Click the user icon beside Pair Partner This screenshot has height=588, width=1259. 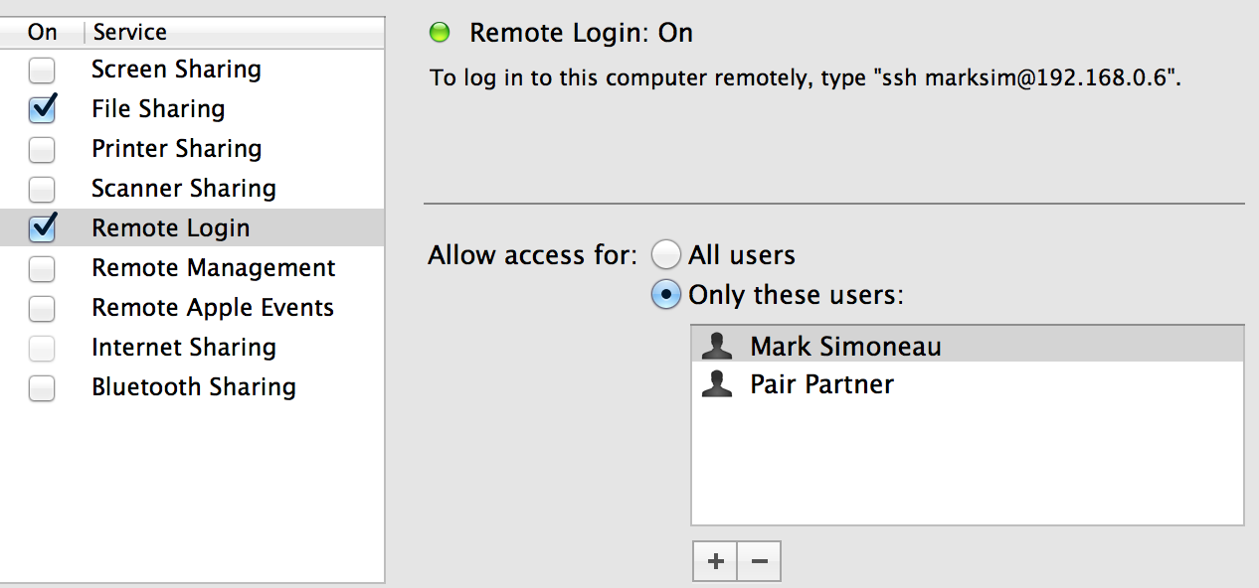coord(717,384)
